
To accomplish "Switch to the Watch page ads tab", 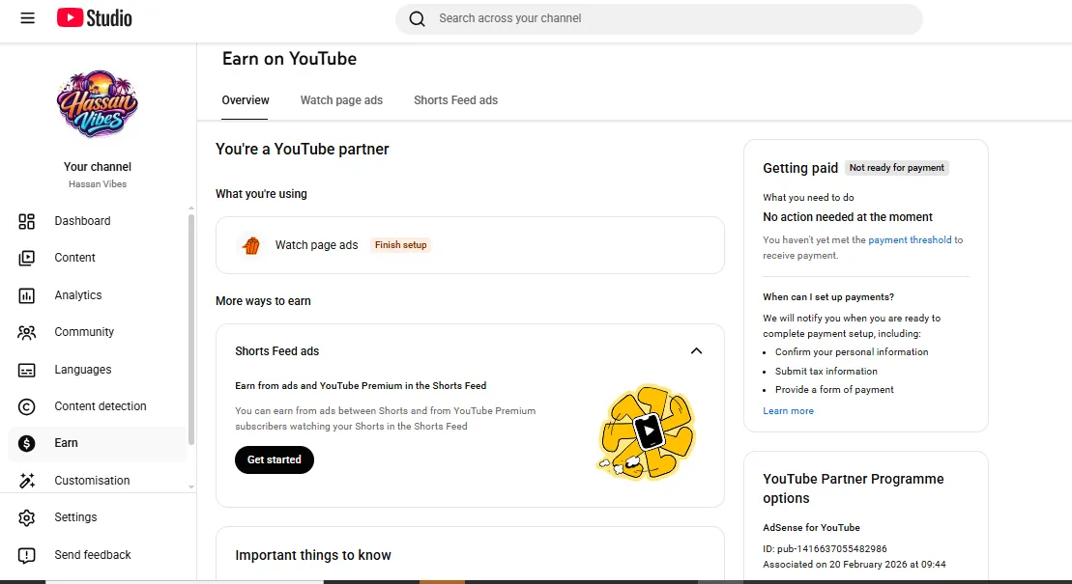I will click(x=341, y=100).
